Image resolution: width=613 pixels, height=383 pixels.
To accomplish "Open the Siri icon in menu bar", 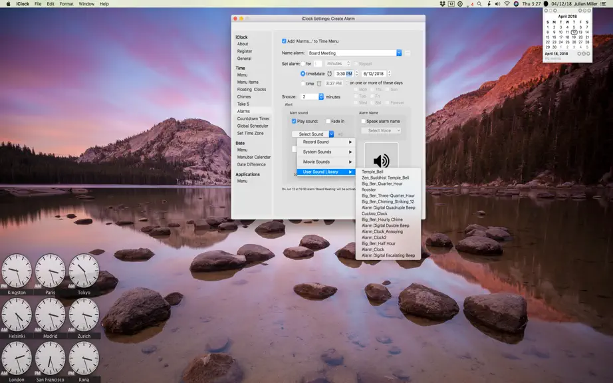I will (x=516, y=3).
